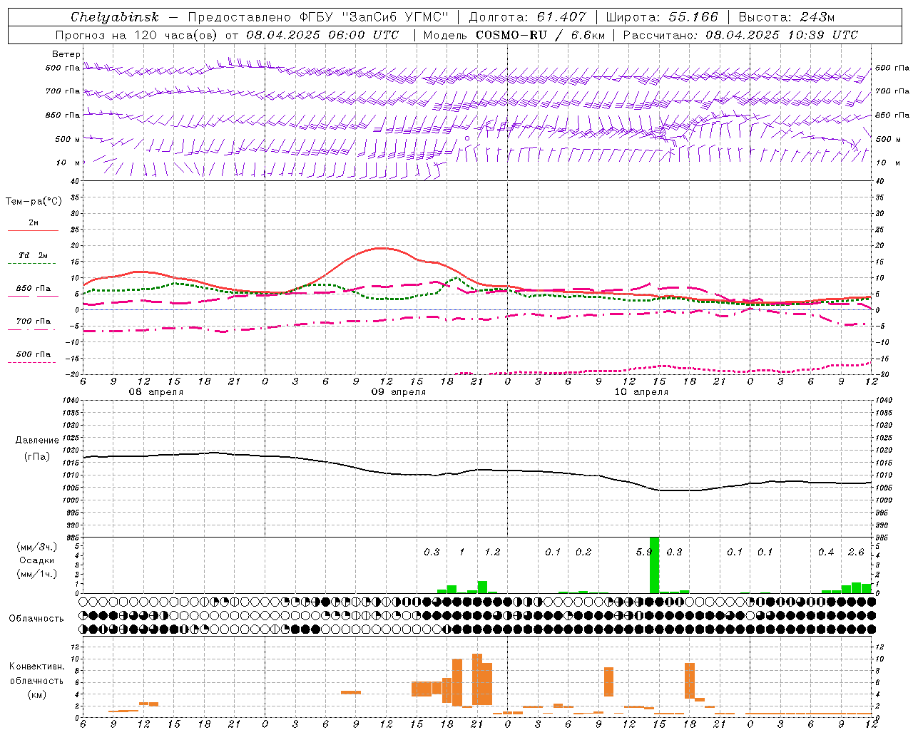Click the '0.2' precipitation amount value
Viewport: 913px width, 730px height.
(583, 552)
